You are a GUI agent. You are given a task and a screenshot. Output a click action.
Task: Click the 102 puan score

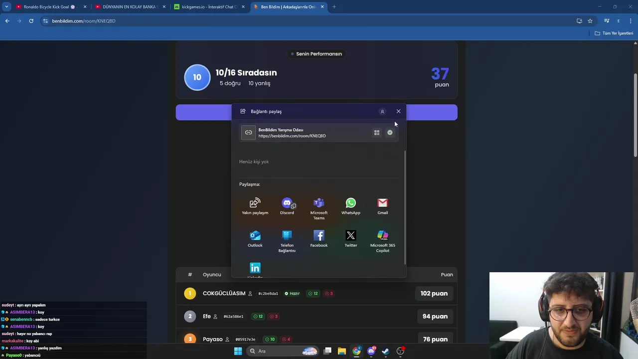(x=434, y=293)
